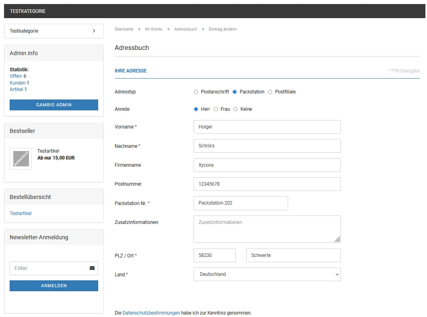
Task: Select the Postanschrift address type
Action: pos(196,92)
